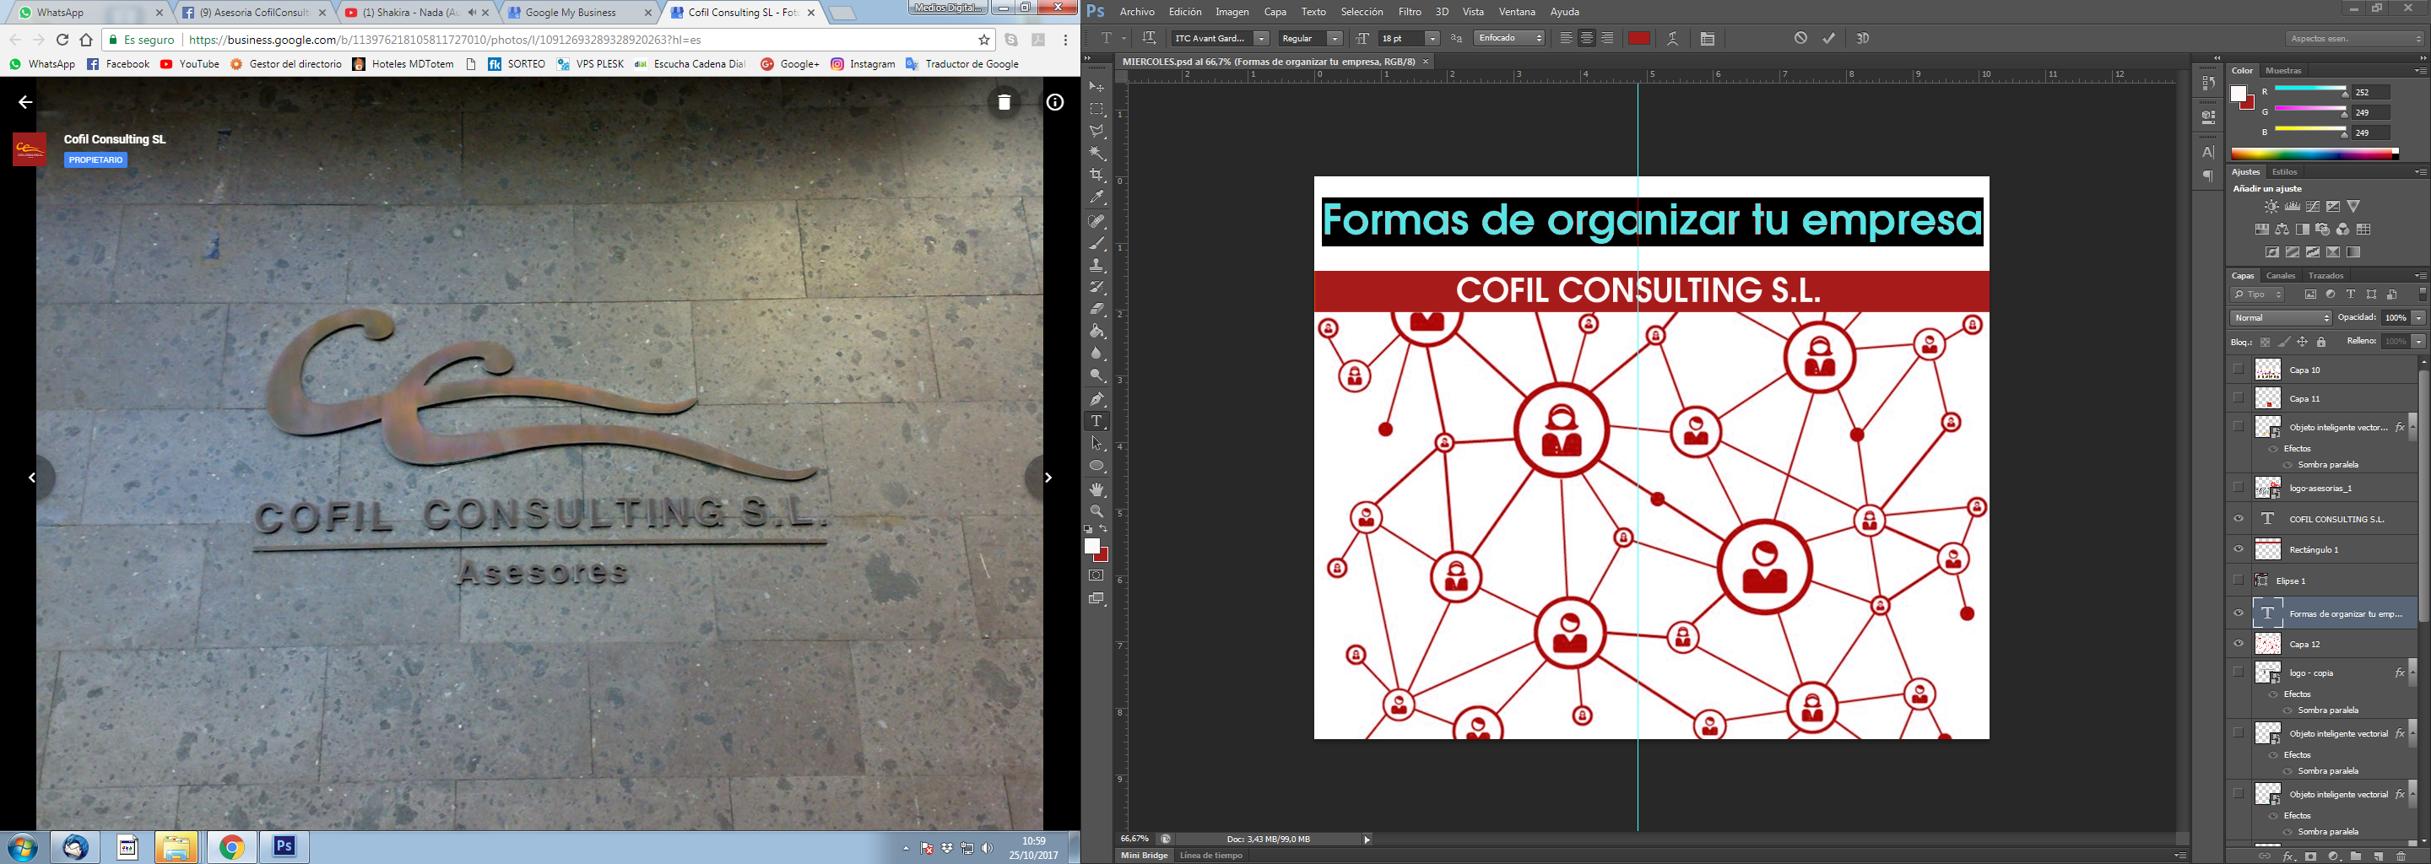Screen dimensions: 2431x864
Task: Hide the Capa 12 layer
Action: (2239, 643)
